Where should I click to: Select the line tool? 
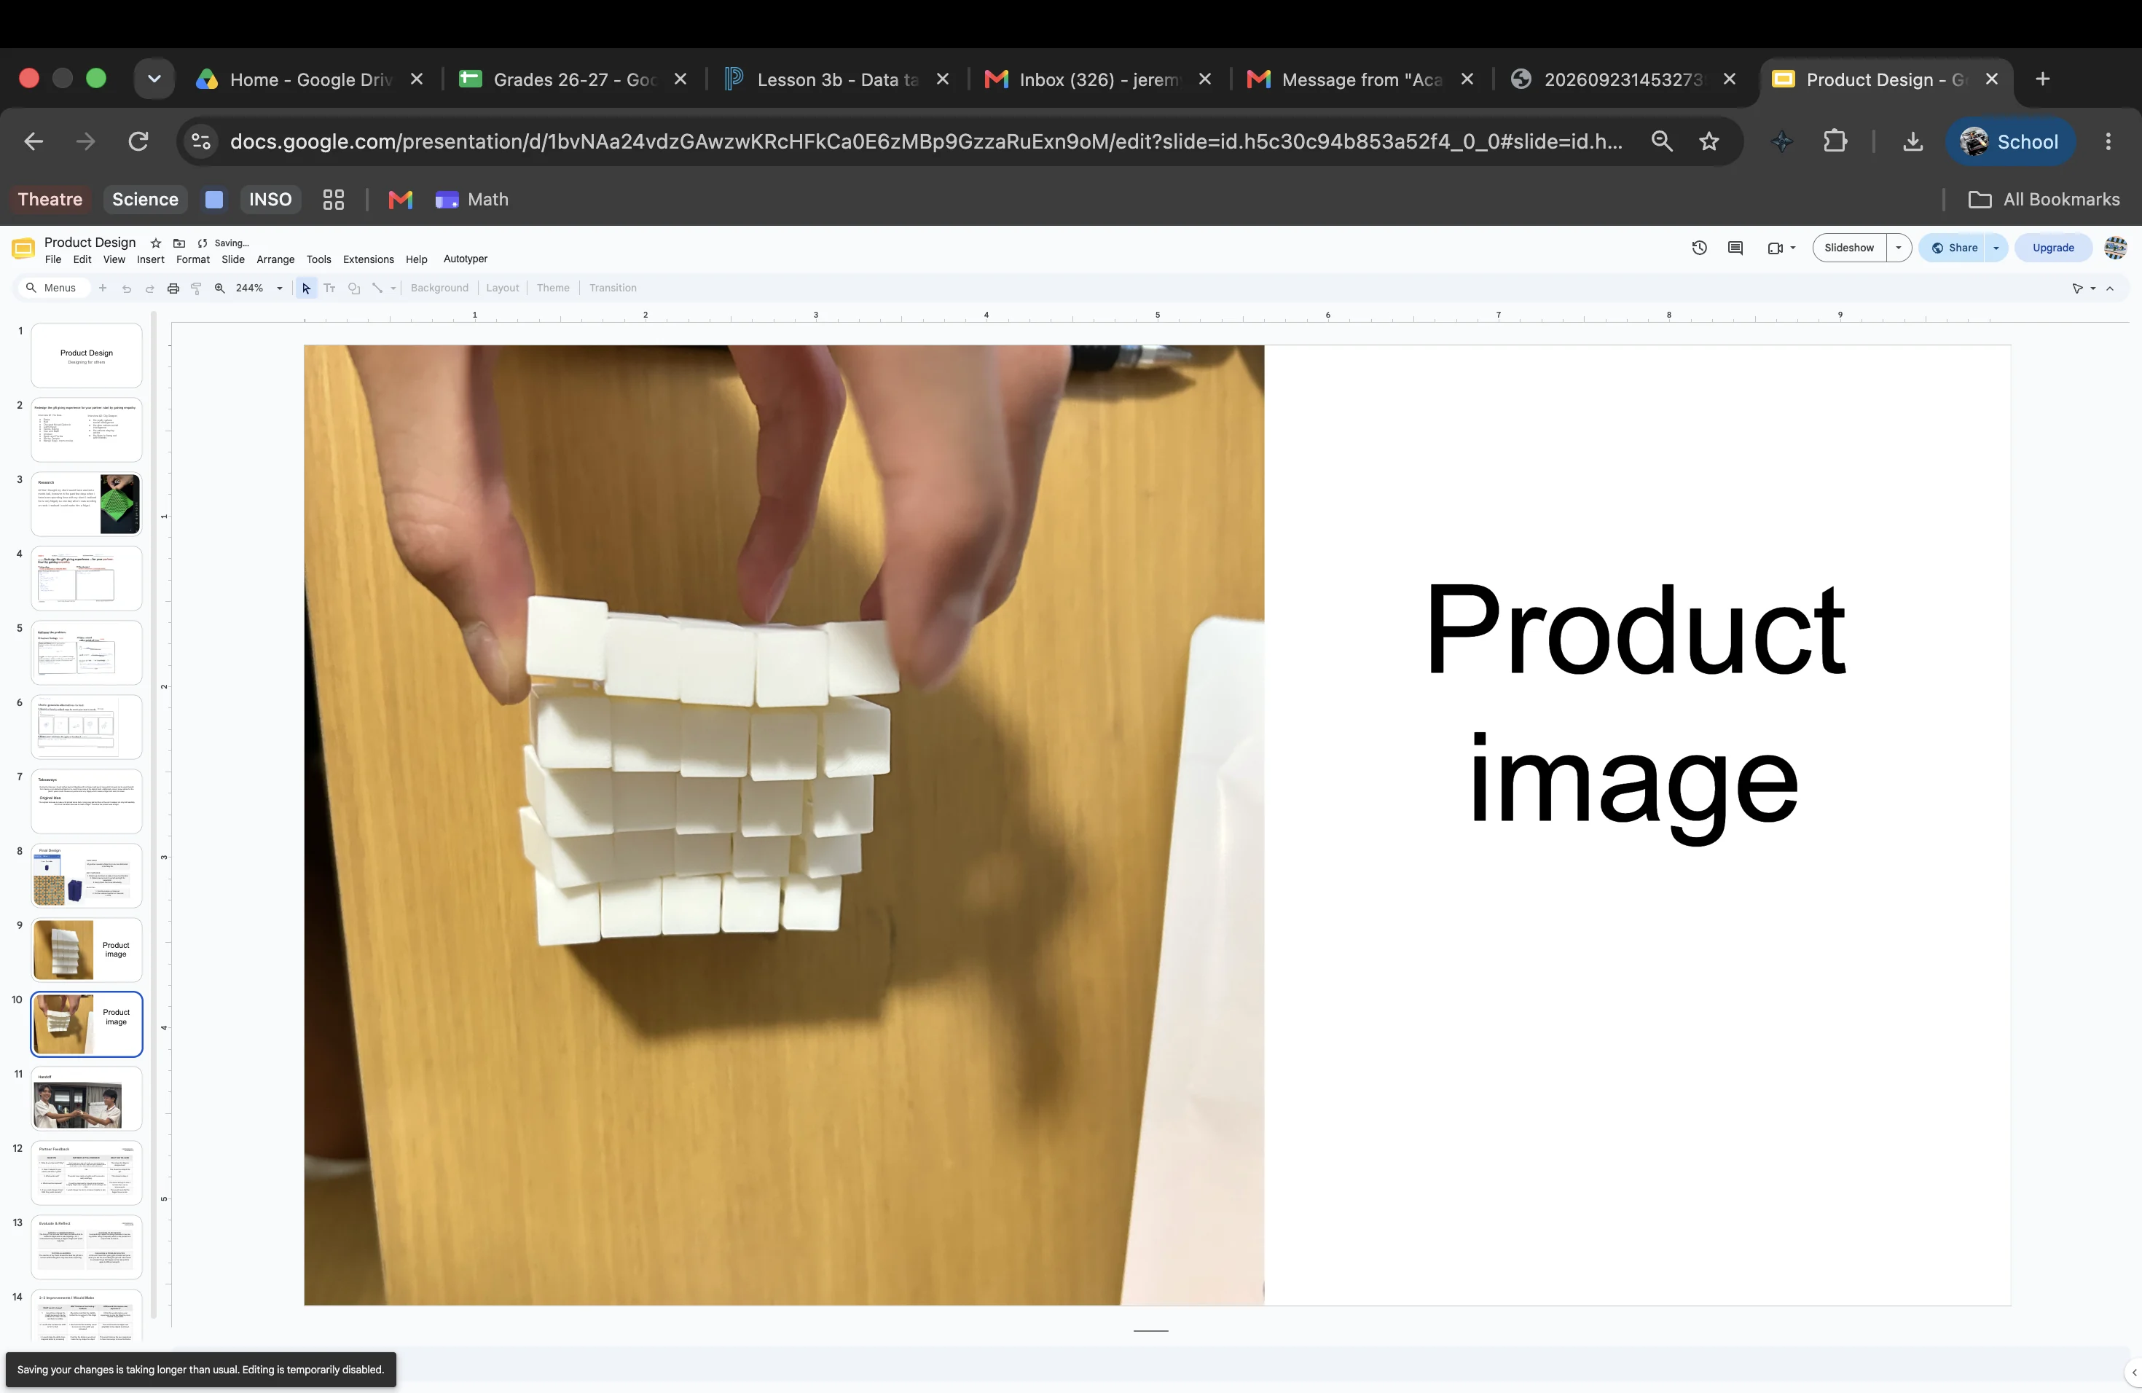[x=377, y=288]
